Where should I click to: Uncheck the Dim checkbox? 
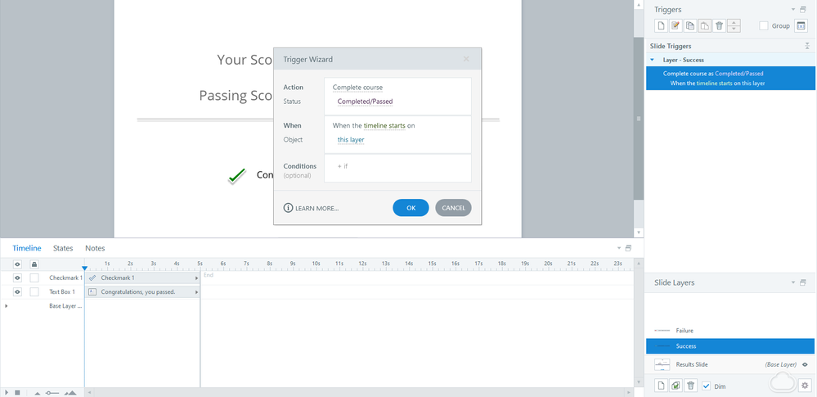coord(706,386)
